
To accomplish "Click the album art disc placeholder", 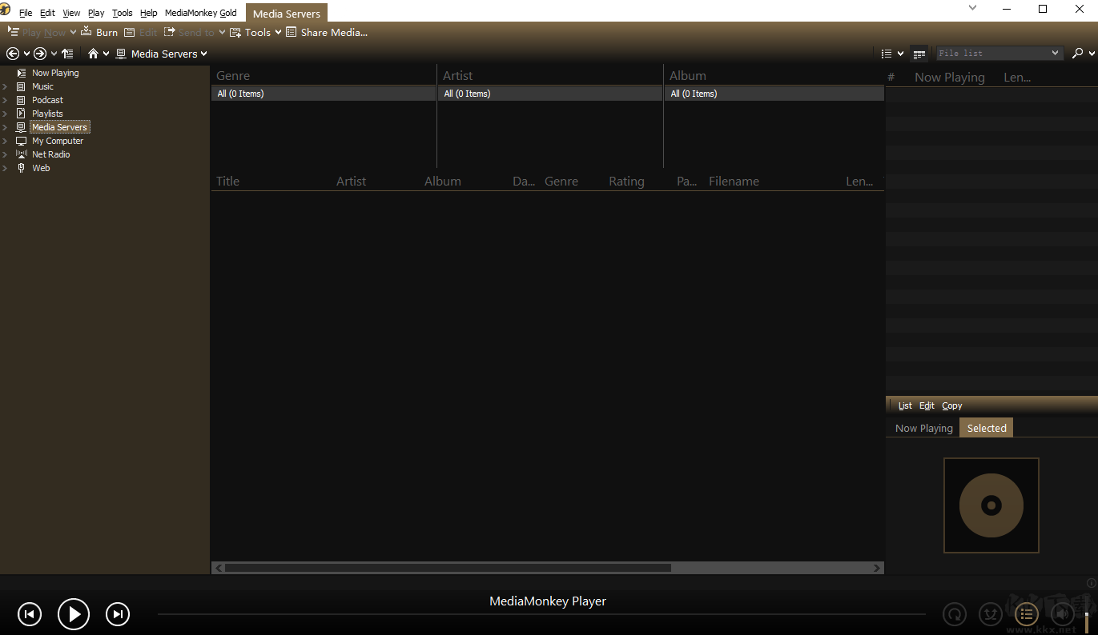I will [991, 505].
